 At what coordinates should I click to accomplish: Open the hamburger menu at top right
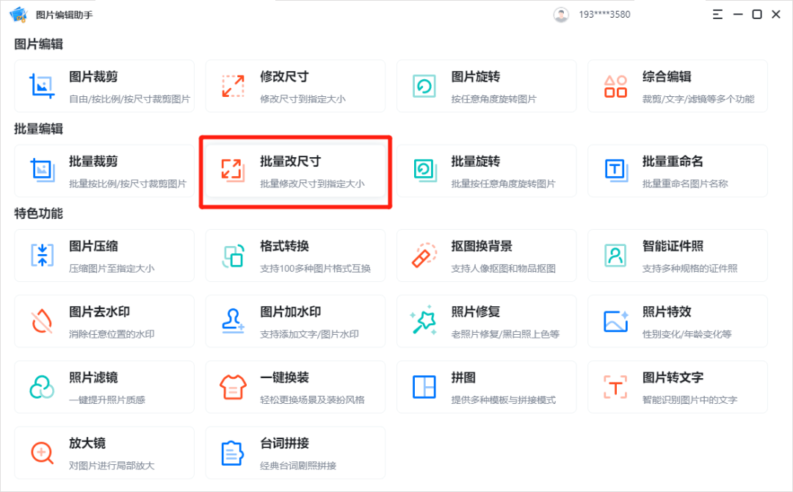pos(717,13)
